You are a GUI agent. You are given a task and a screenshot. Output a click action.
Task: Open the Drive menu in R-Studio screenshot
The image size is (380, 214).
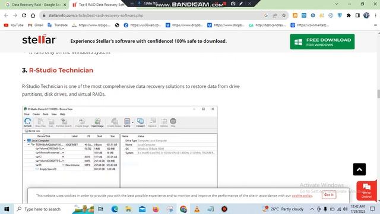point(26,114)
